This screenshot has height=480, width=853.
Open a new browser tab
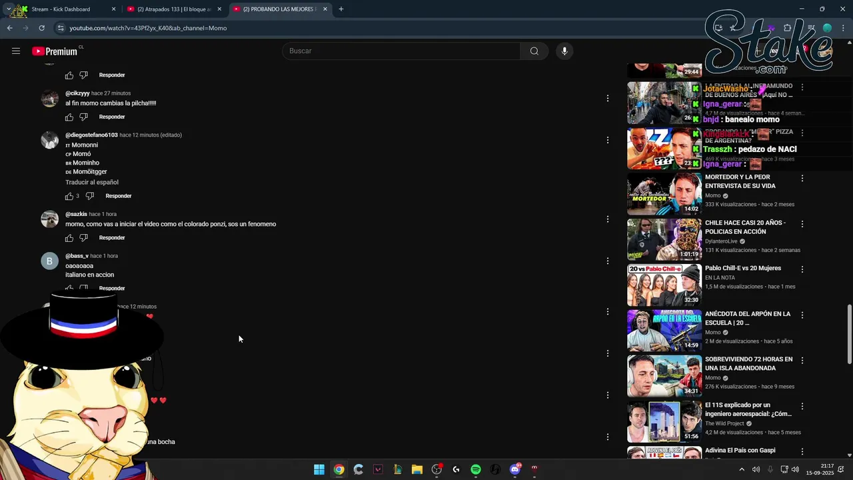pos(341,9)
